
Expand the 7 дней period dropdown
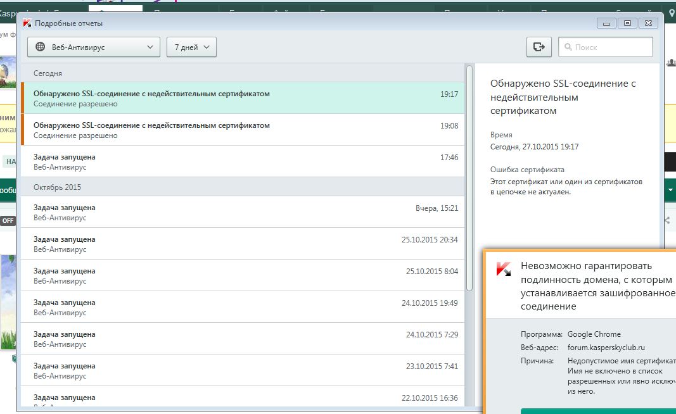[x=191, y=47]
